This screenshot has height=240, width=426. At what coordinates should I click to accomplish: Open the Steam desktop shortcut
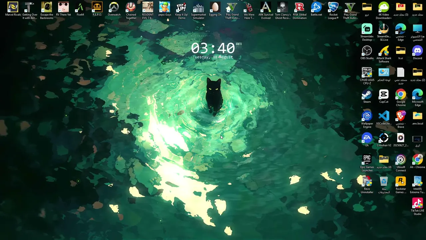click(x=367, y=96)
